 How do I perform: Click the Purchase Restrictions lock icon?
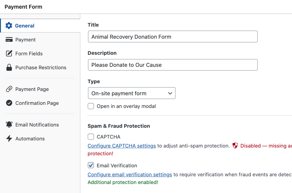click(9, 67)
